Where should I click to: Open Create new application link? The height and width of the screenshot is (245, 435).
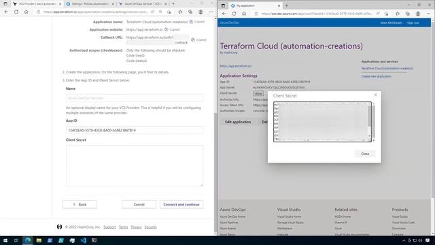[x=376, y=76]
